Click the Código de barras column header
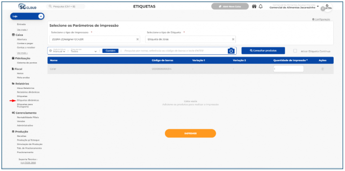This screenshot has height=171, width=345. 162,61
